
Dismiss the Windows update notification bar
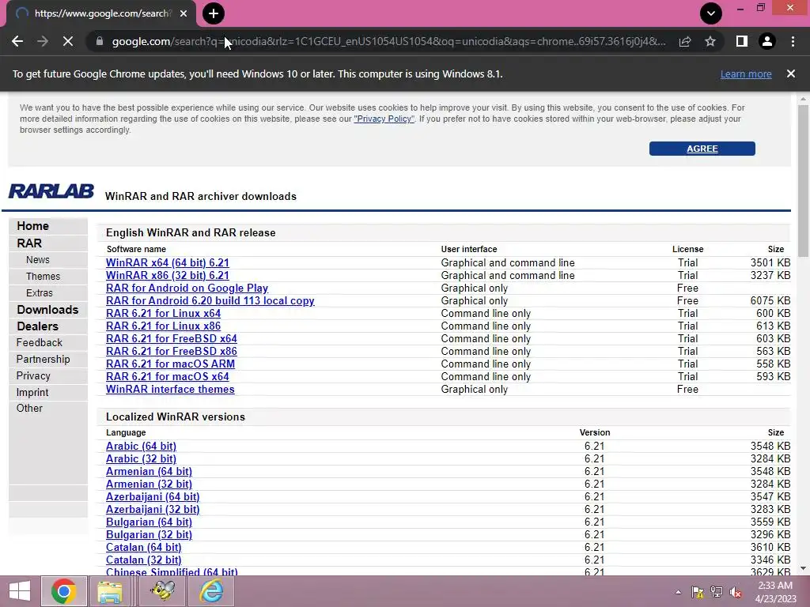pos(791,74)
